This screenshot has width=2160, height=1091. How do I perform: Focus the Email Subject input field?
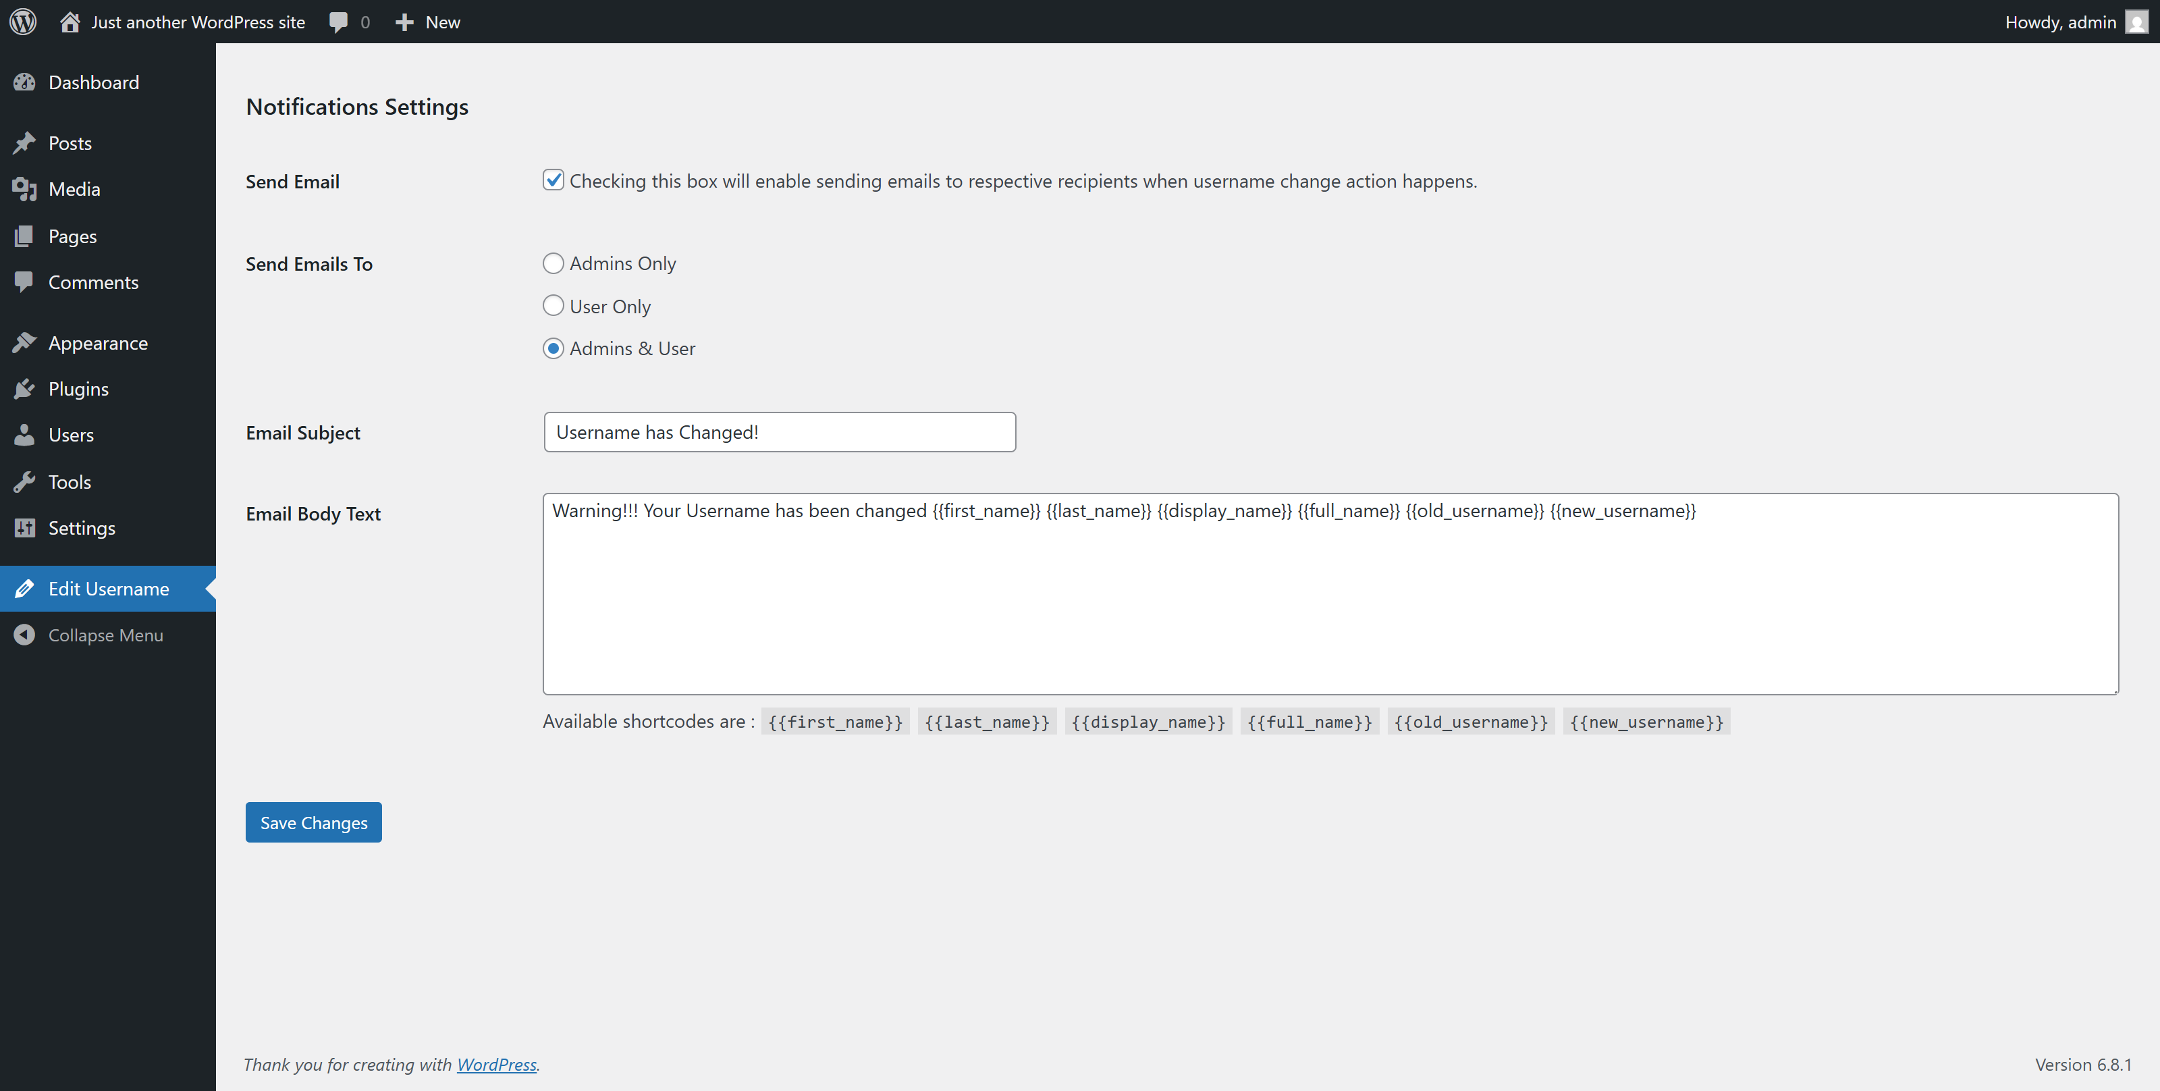point(780,432)
